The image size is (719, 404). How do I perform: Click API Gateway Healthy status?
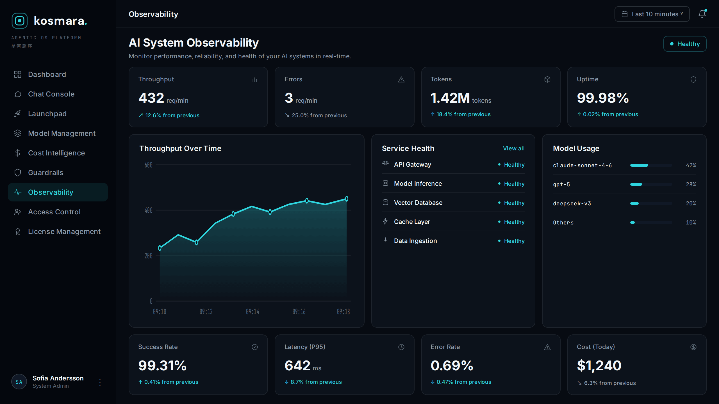coord(511,165)
